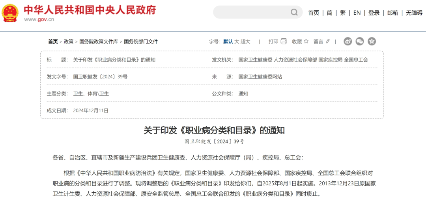Click the 留言 comment text

318,41
